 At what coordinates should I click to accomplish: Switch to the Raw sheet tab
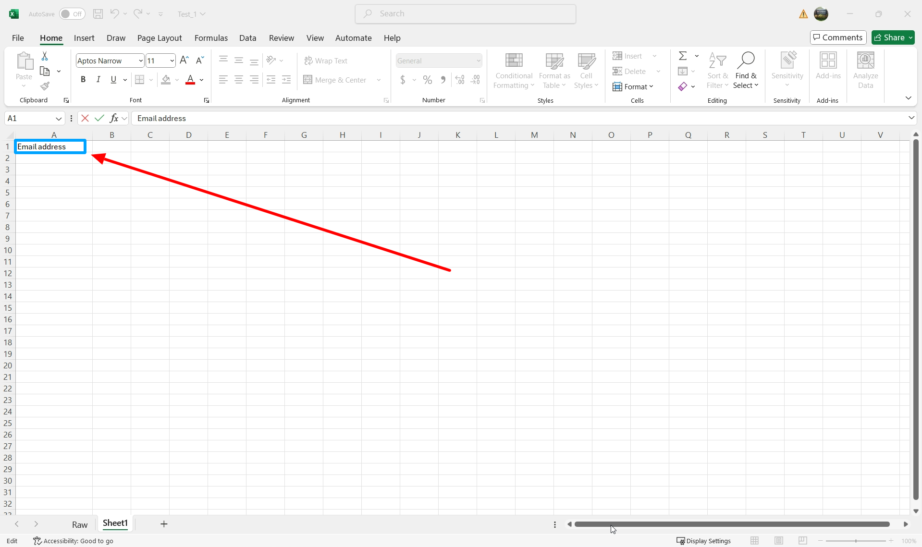pyautogui.click(x=80, y=524)
